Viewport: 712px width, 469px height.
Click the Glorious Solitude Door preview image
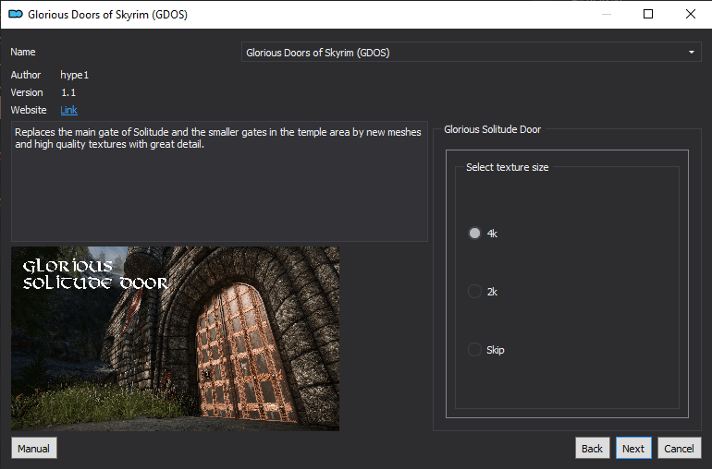[176, 339]
